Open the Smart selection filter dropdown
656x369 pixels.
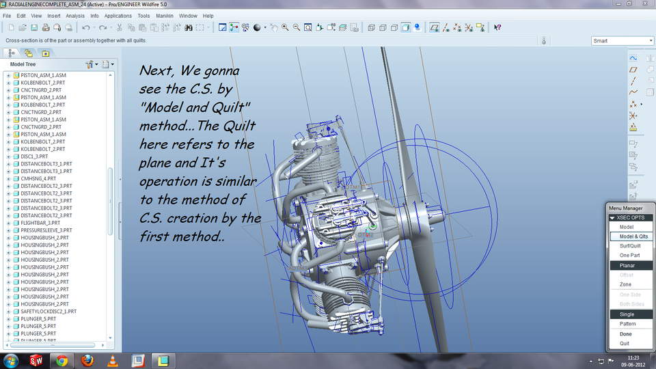[x=622, y=40]
